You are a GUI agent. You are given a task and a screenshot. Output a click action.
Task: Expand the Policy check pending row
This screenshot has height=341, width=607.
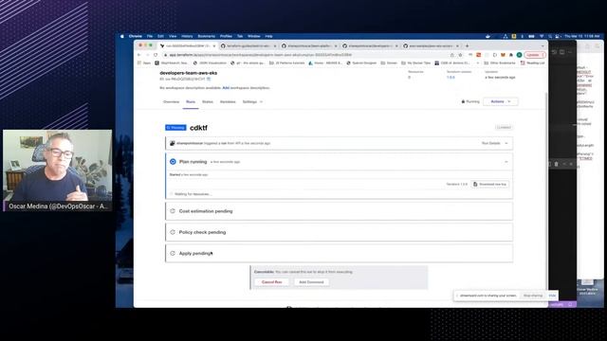coord(340,232)
